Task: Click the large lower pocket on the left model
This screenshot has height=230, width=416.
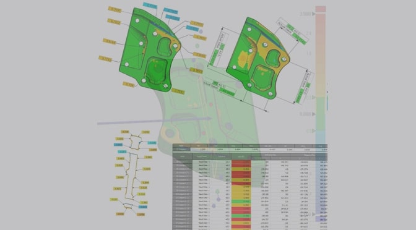Action: point(157,70)
